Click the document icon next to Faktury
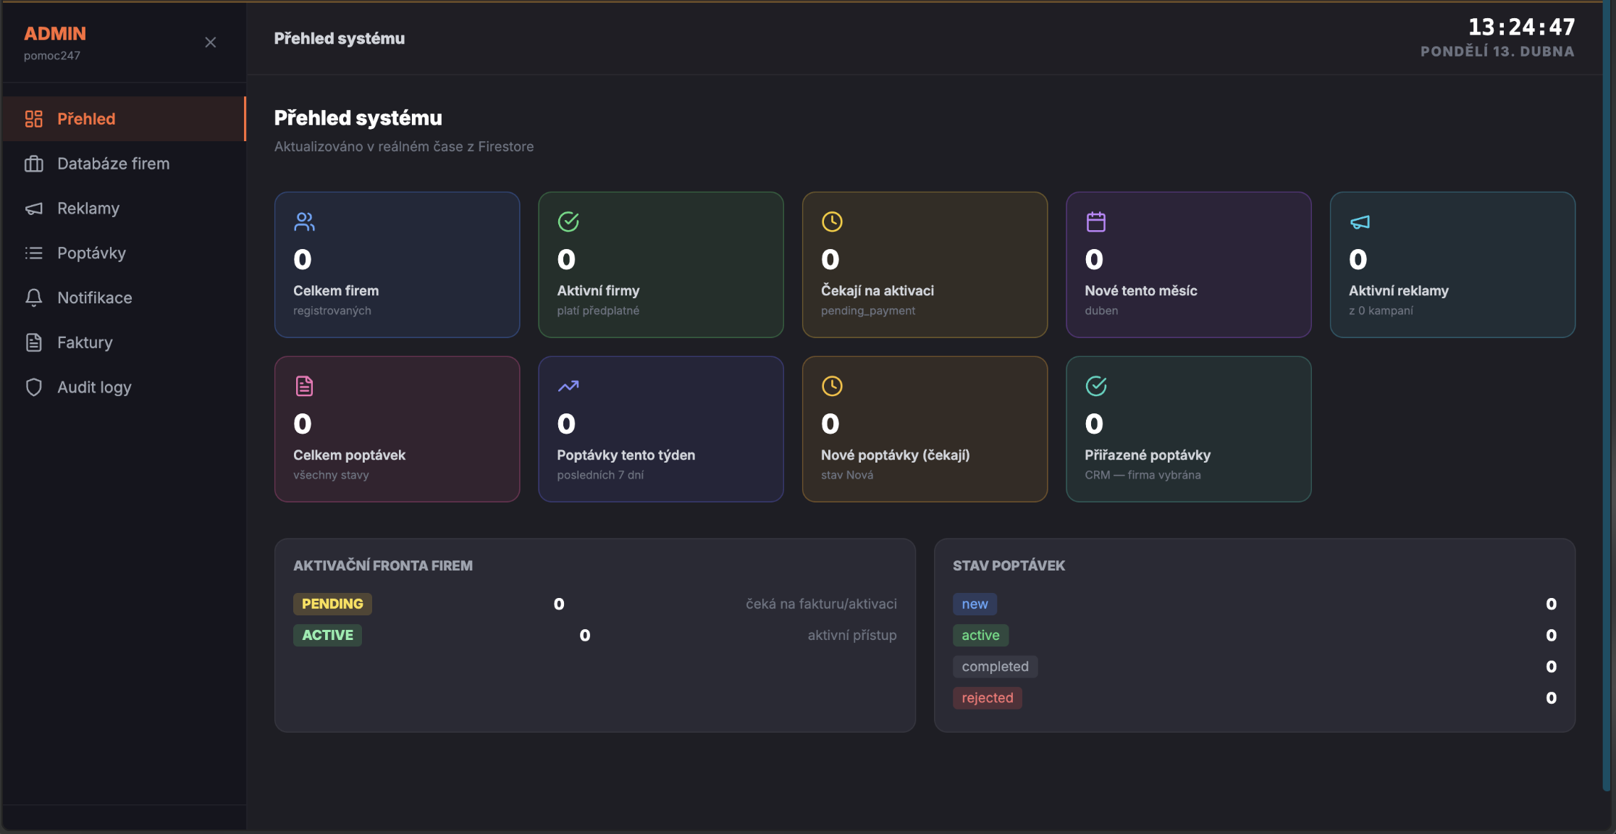Screen dimensions: 1616x834 coord(34,342)
